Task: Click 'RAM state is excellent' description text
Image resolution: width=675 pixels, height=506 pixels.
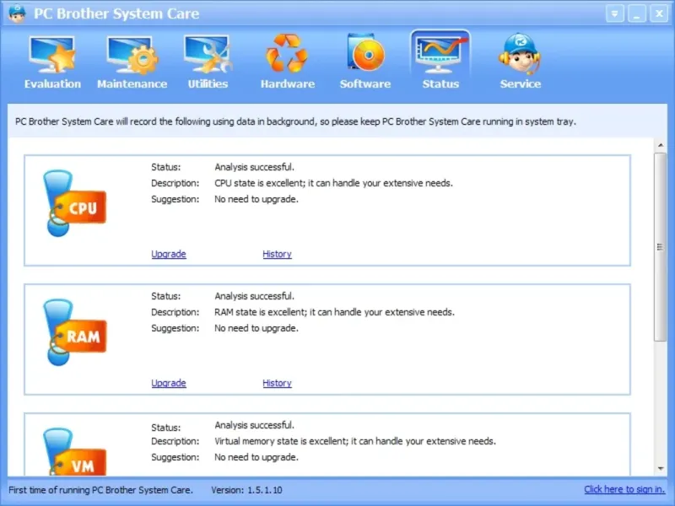Action: (334, 312)
